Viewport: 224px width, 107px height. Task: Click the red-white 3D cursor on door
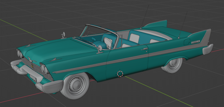[x=120, y=74]
